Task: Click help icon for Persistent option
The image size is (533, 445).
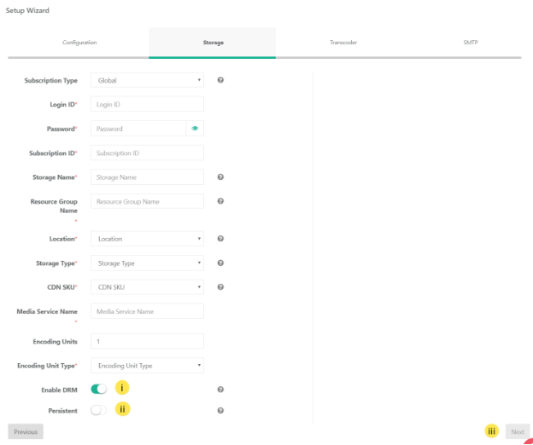Action: (x=220, y=410)
